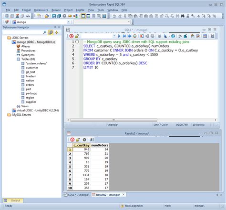The height and width of the screenshot is (210, 226).
Task: Click the Print icon in main toolbar
Action: 64,16
